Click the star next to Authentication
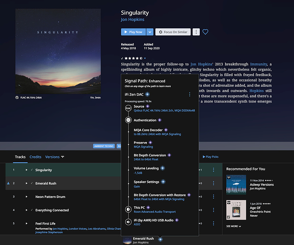This screenshot has width=294, height=245. tap(160, 120)
